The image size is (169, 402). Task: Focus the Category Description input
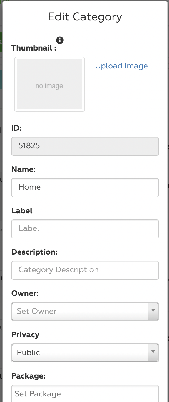(x=85, y=270)
